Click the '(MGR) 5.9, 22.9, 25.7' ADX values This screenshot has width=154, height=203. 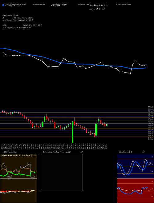point(32,25)
